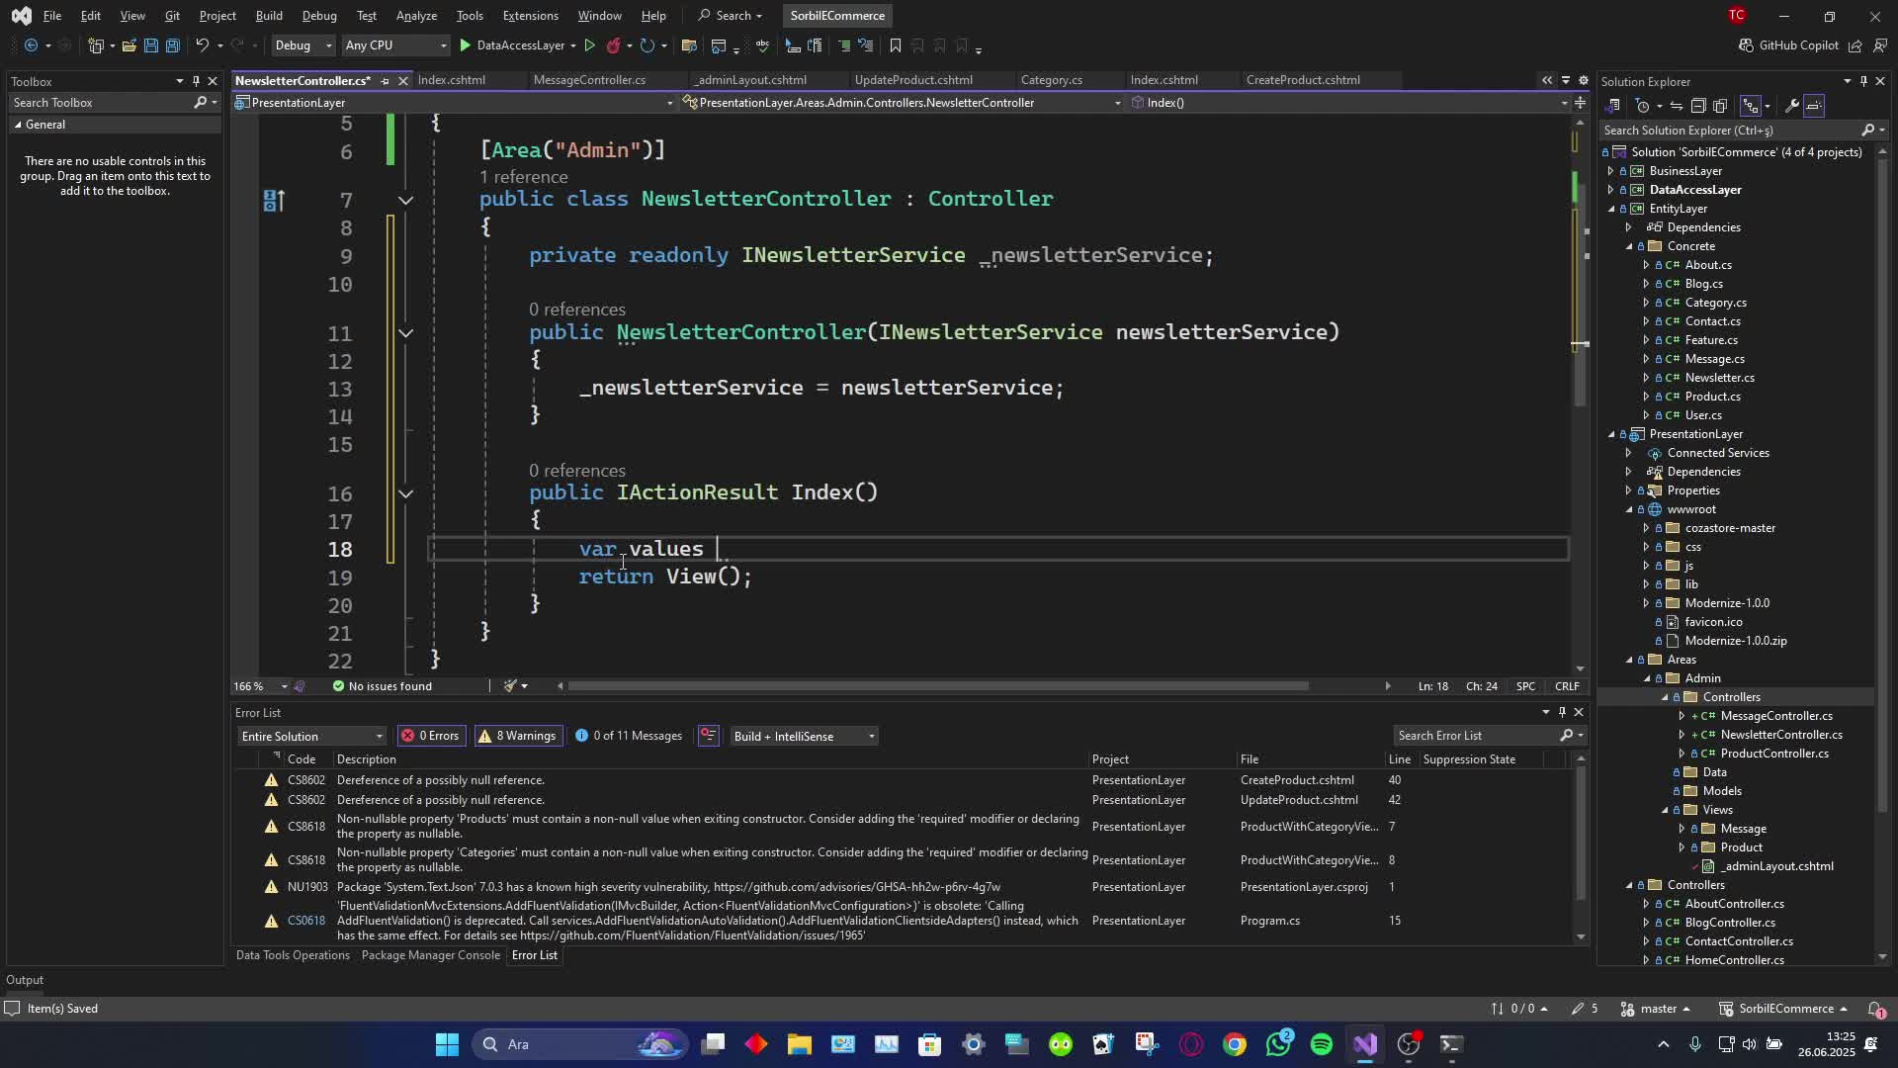Click Pending Changes Filter clock icon
This screenshot has height=1068, width=1898.
point(1643,106)
